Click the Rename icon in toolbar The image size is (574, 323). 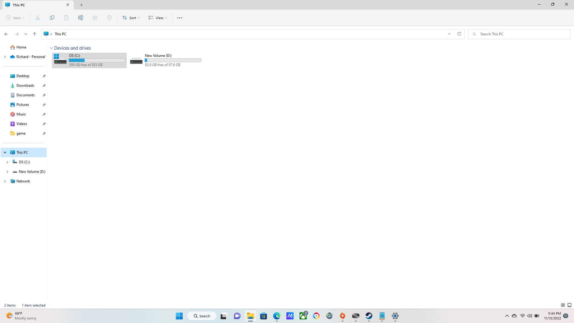point(81,18)
